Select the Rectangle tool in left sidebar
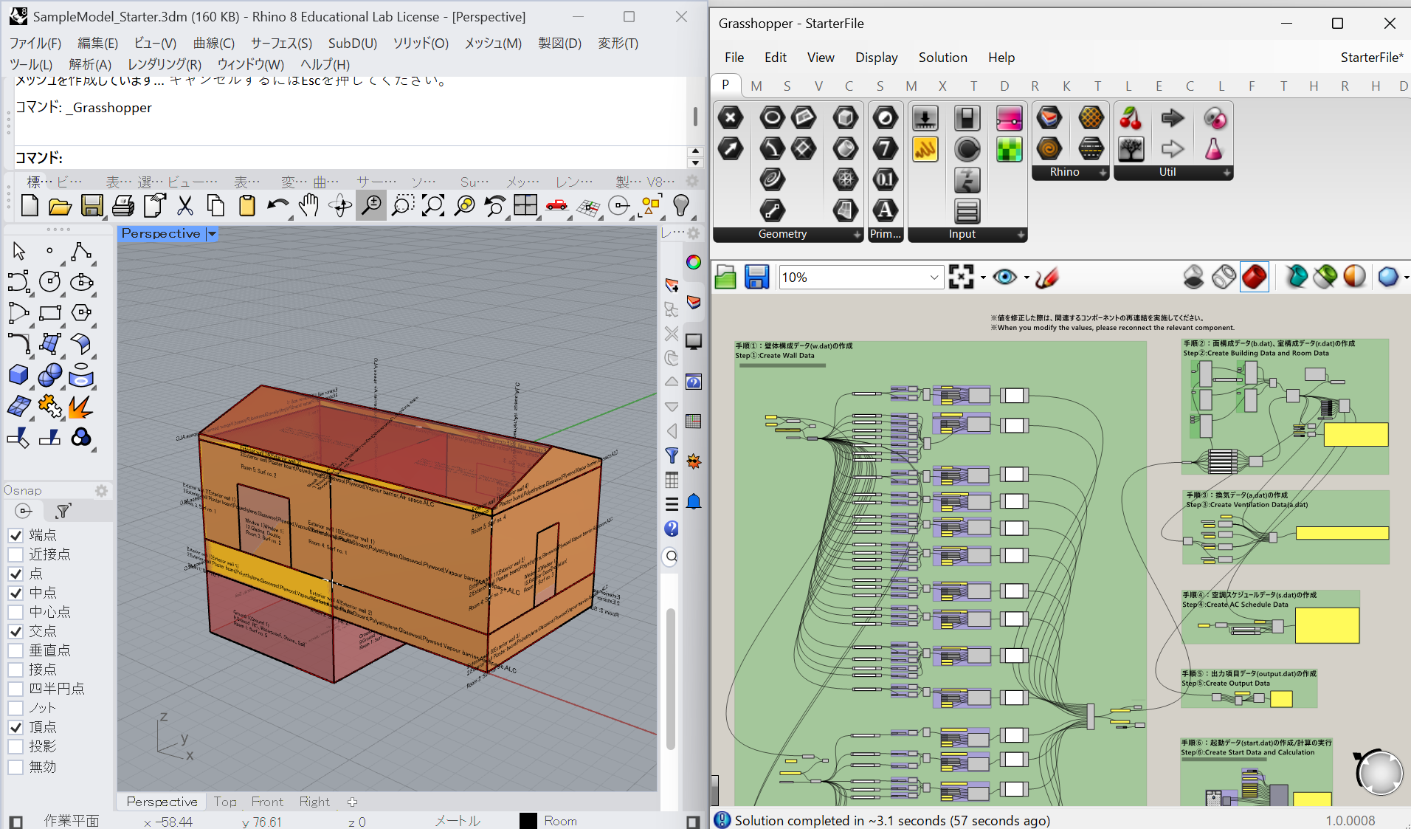Viewport: 1411px width, 829px height. 49,313
